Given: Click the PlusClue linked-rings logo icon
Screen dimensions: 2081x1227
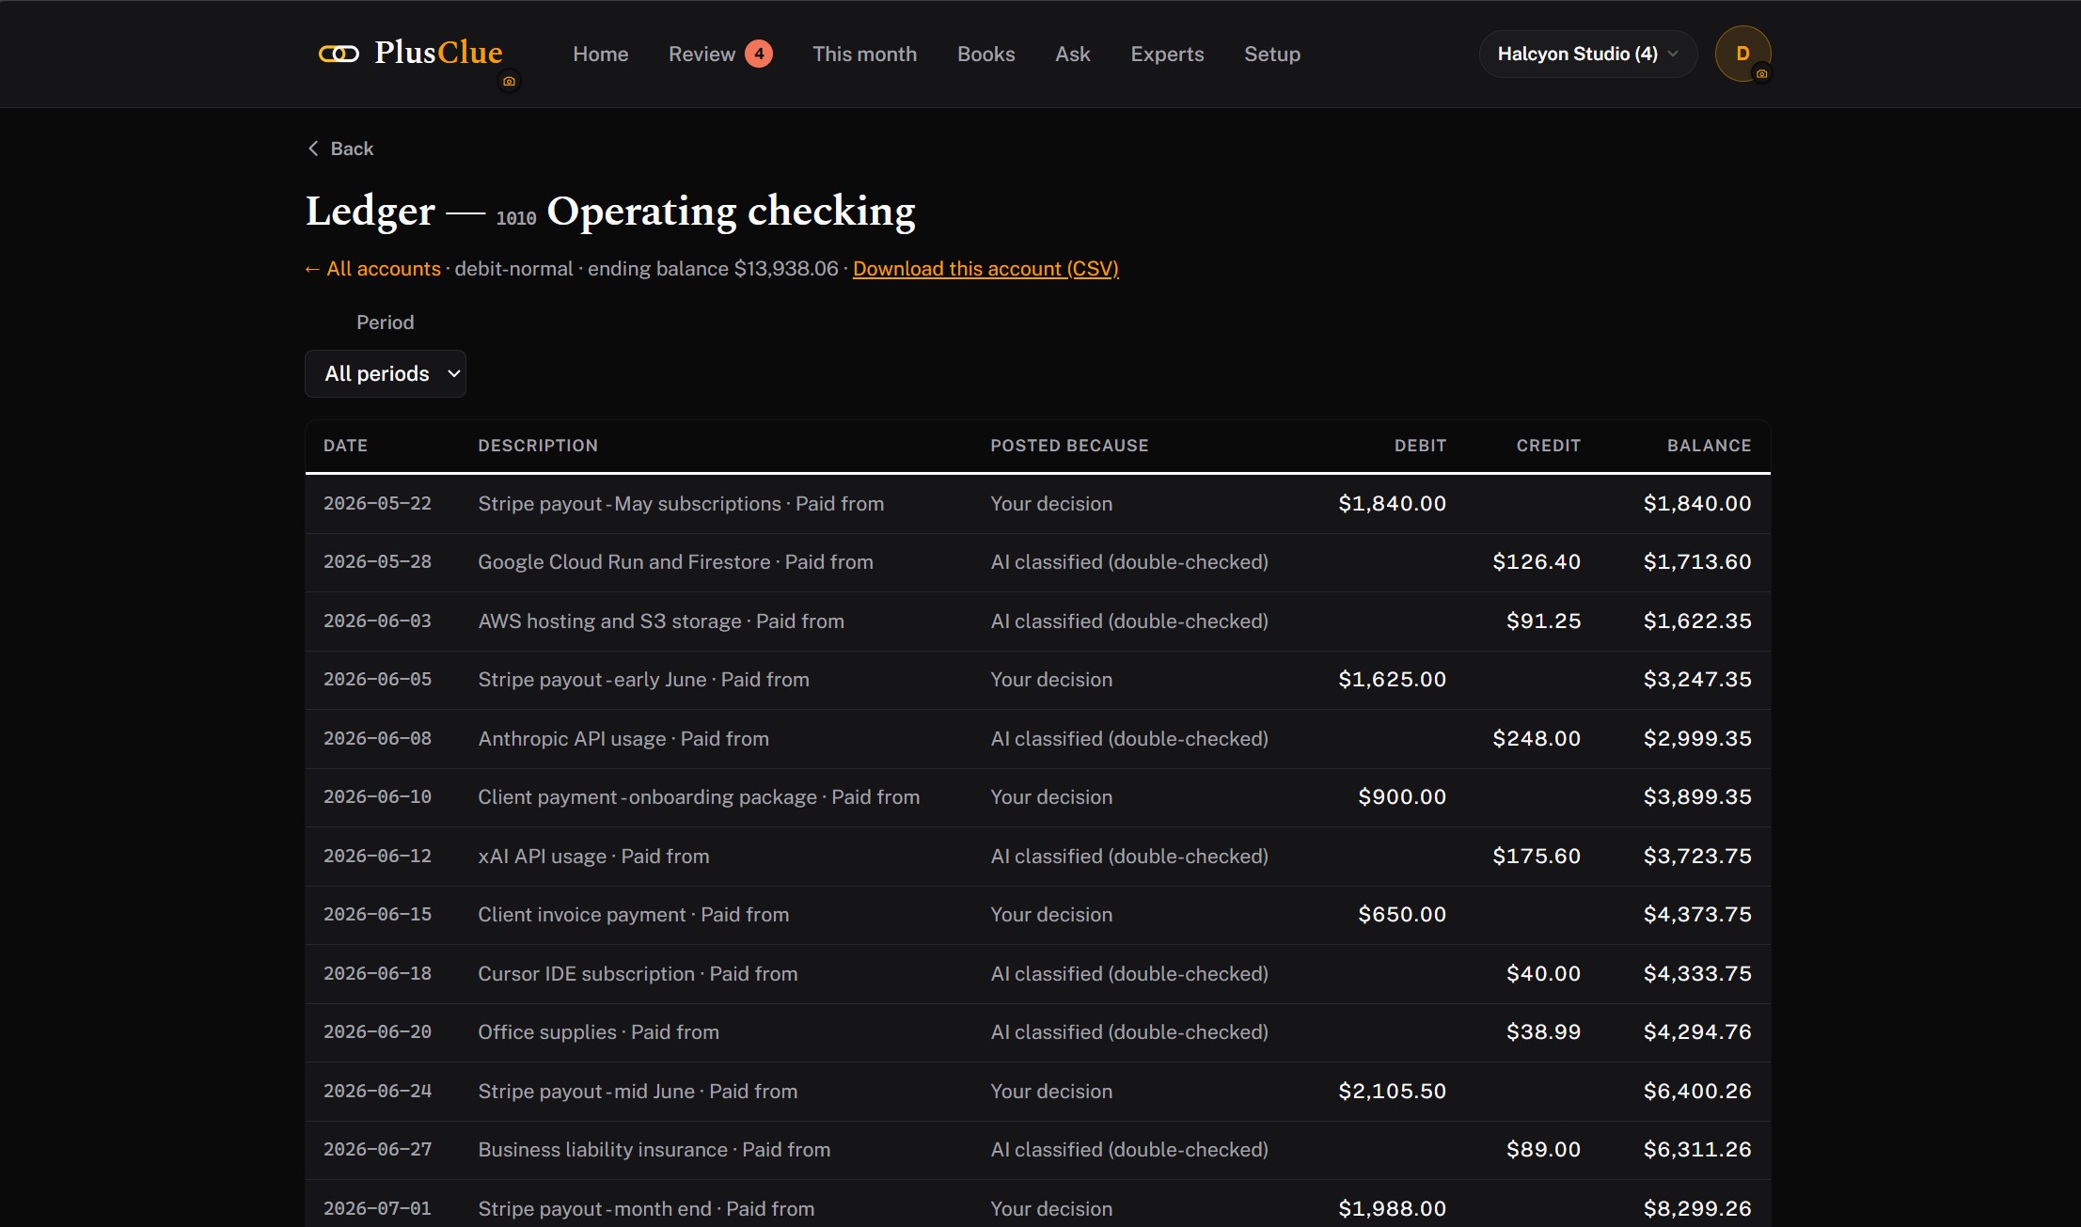Looking at the screenshot, I should 339,54.
